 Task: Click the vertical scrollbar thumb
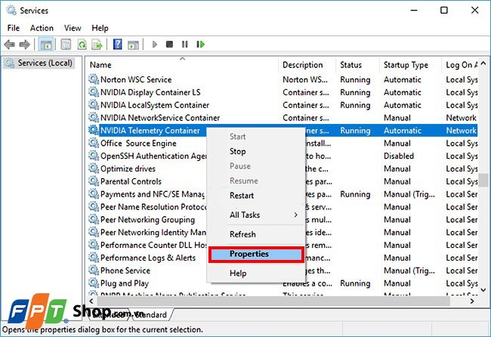(x=484, y=180)
